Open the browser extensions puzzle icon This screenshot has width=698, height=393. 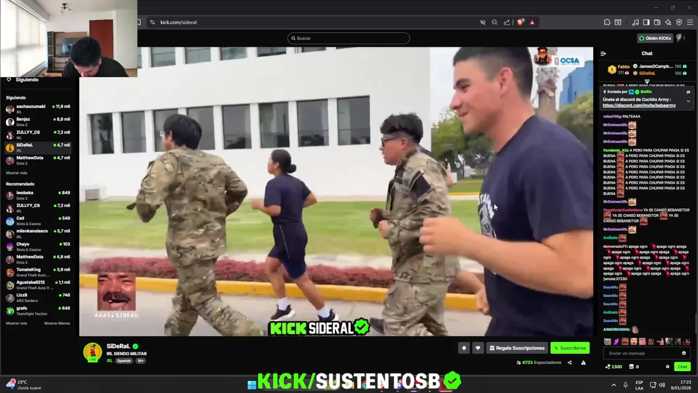tap(607, 22)
